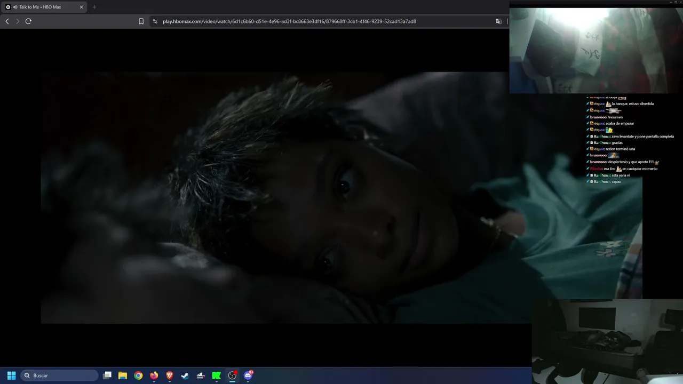683x384 pixels.
Task: Launch Google Chrome from the taskbar
Action: point(138,375)
